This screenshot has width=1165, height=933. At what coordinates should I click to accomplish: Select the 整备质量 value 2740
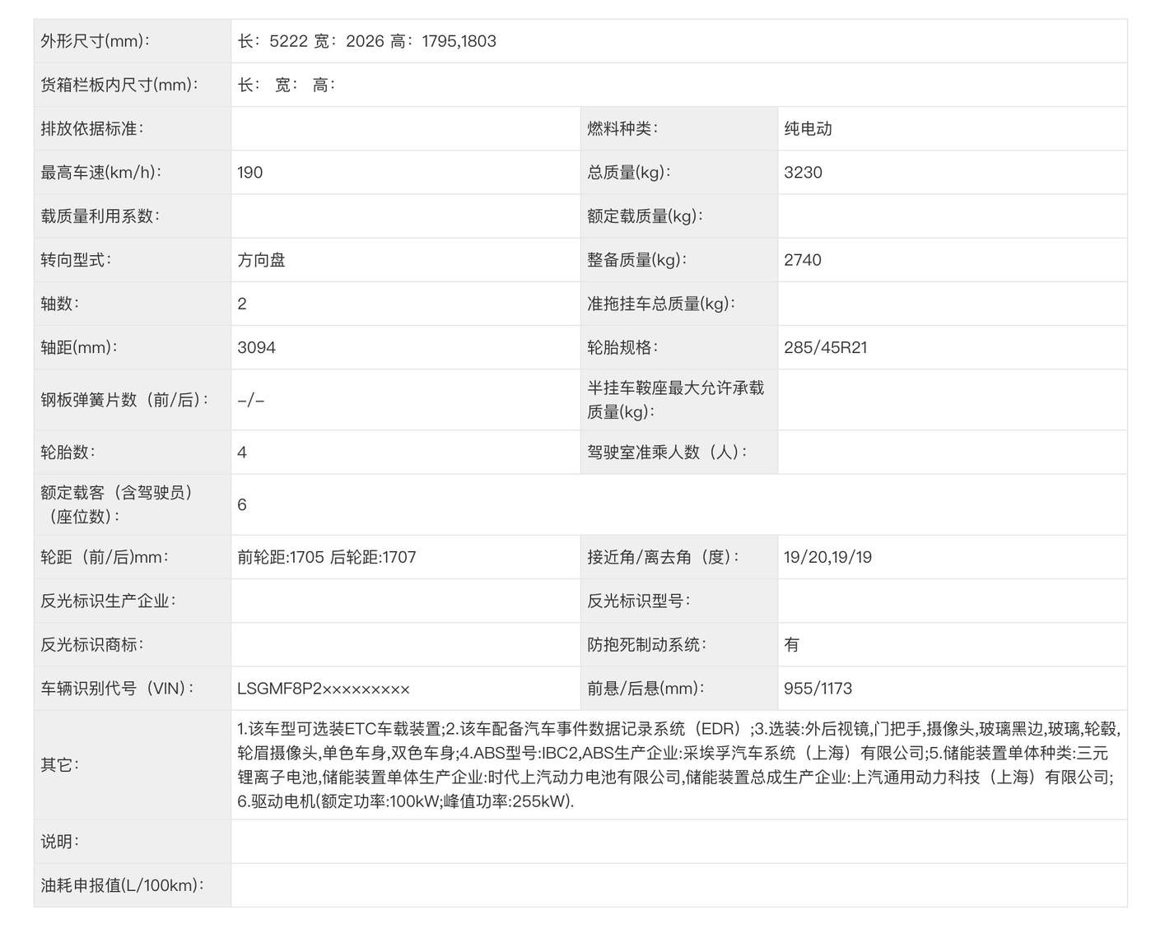[x=803, y=260]
